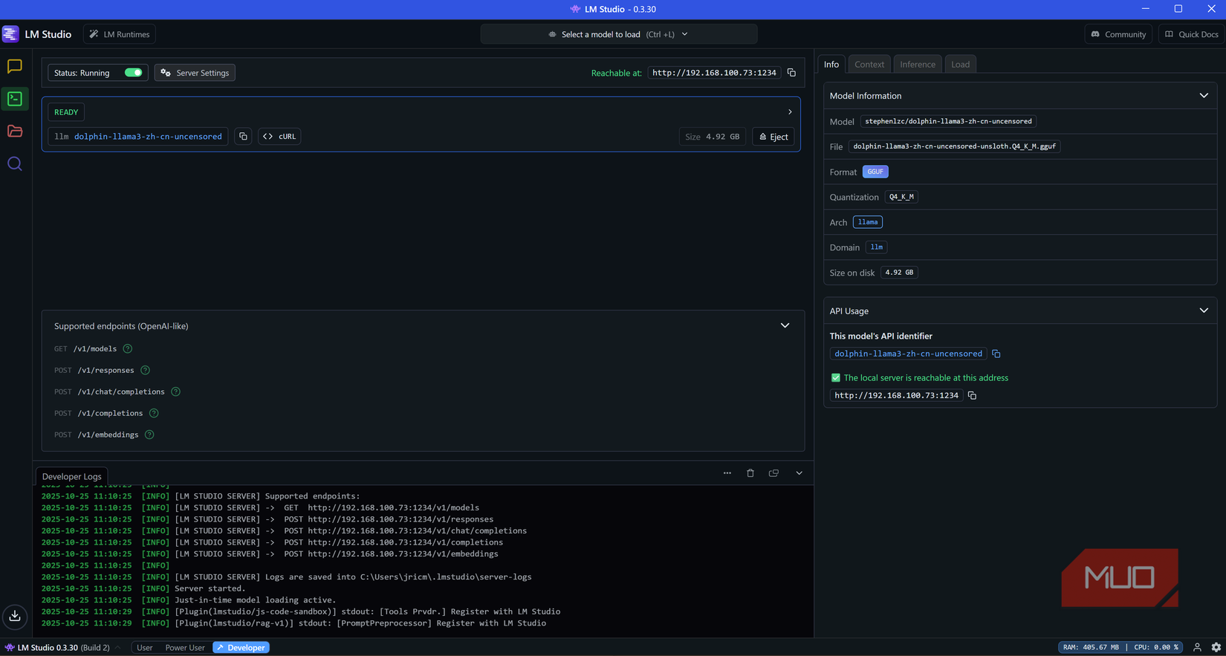Open the Select a model to load dropdown

coord(619,34)
